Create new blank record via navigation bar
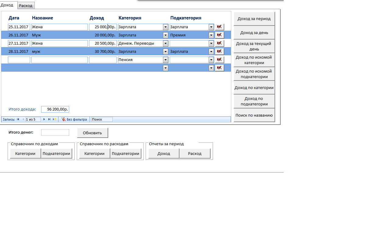The height and width of the screenshot is (243, 390). 55,119
